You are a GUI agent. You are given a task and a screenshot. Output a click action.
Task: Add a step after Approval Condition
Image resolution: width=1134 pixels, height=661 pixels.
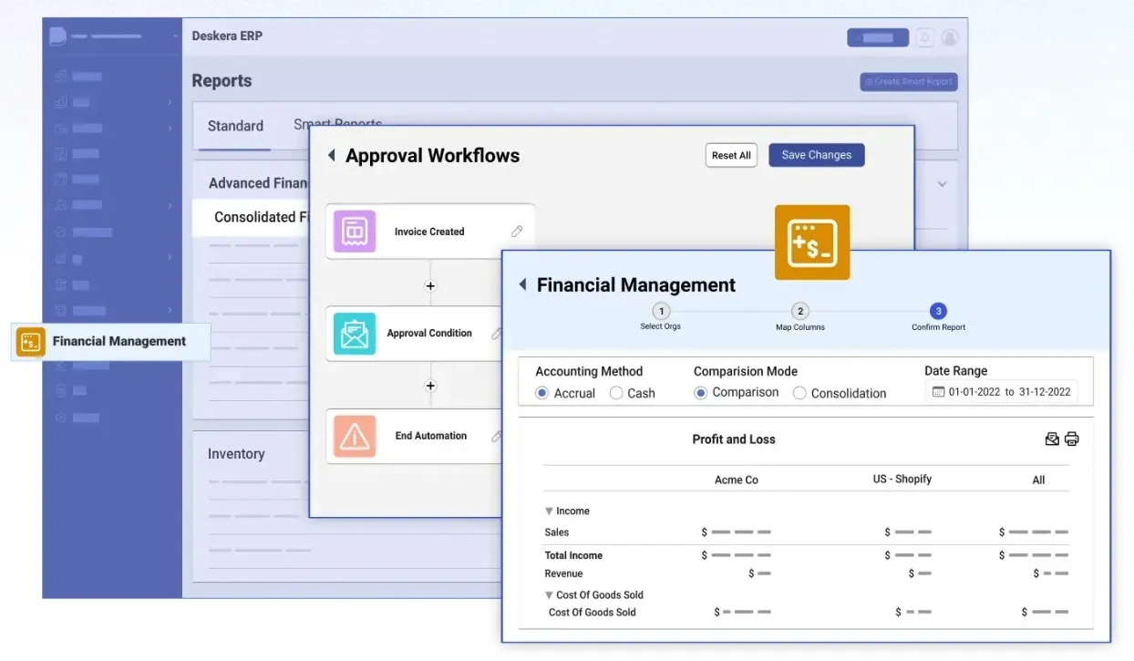pos(431,386)
